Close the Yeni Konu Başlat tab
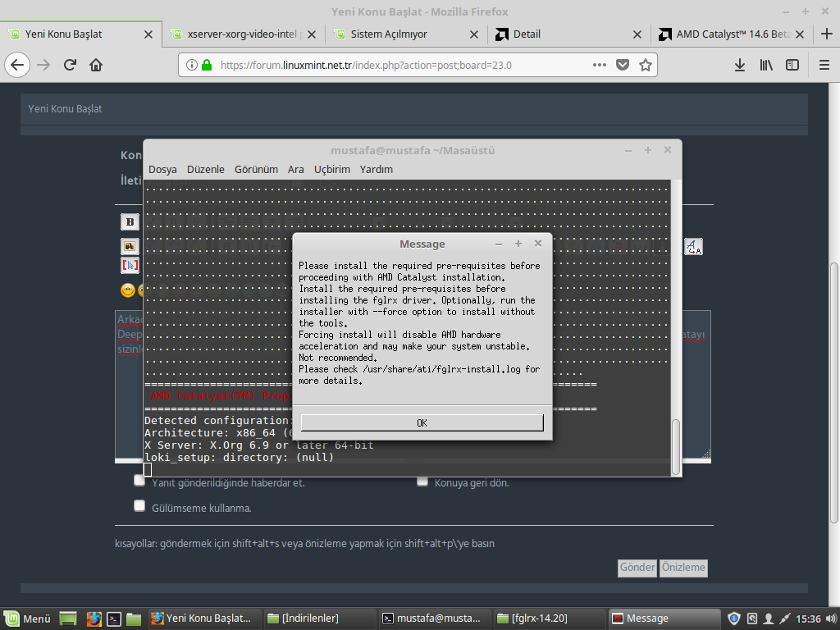This screenshot has width=840, height=630. [x=148, y=34]
